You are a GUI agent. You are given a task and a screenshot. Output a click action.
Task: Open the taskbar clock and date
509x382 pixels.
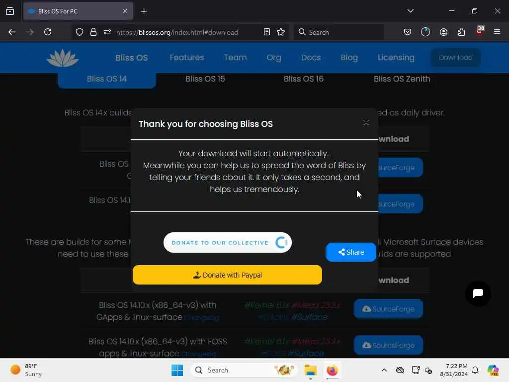coord(453,370)
